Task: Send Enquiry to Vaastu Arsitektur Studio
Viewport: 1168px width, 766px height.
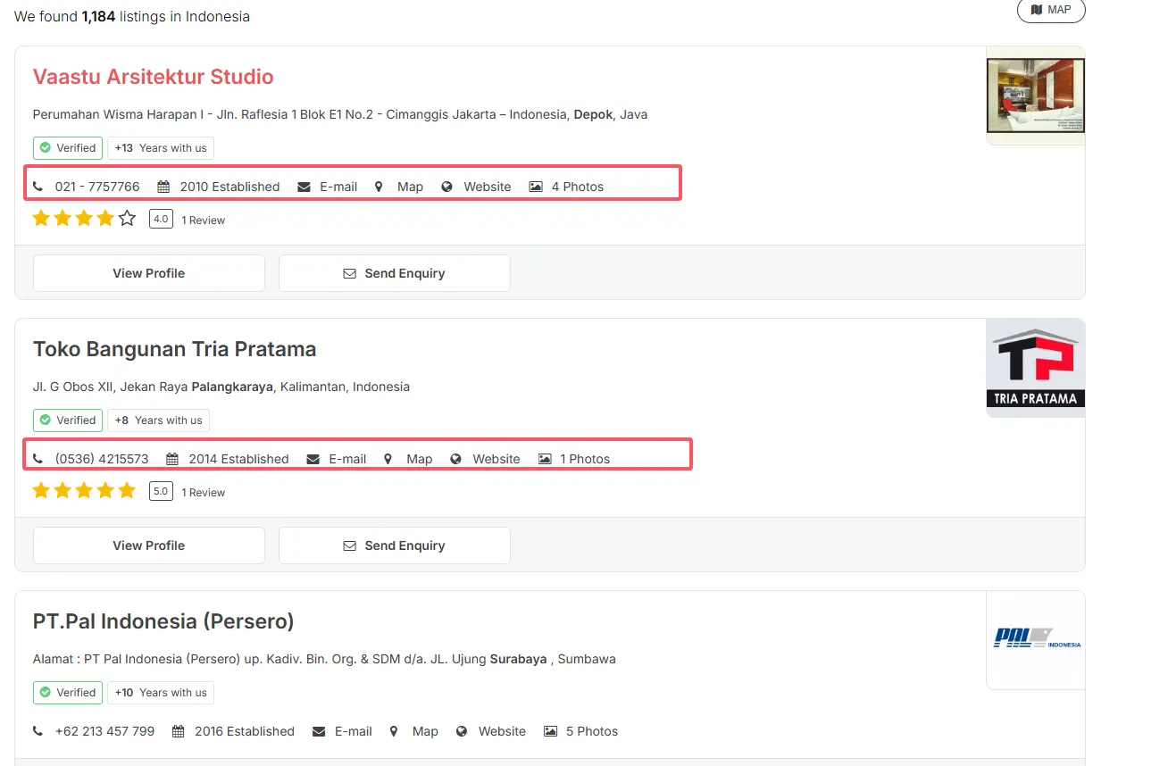Action: pos(394,273)
